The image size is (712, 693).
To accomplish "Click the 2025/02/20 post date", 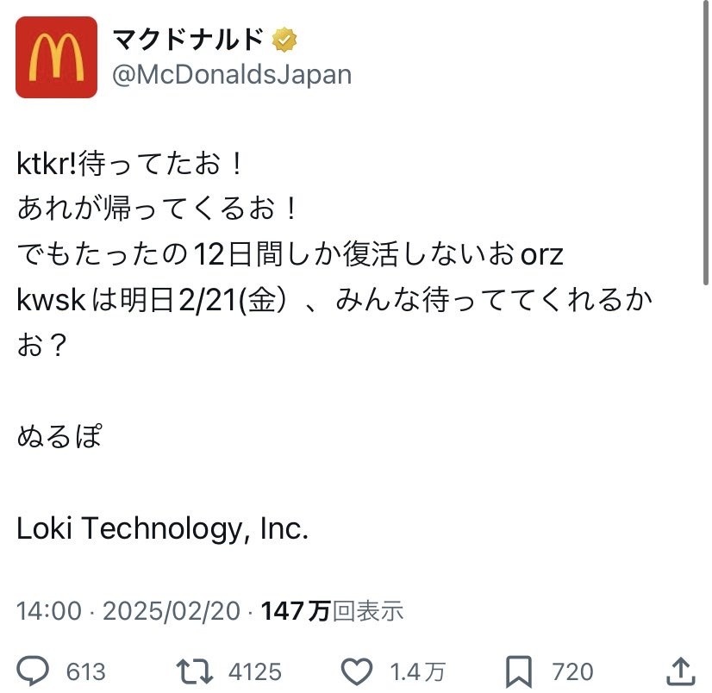I will point(171,611).
